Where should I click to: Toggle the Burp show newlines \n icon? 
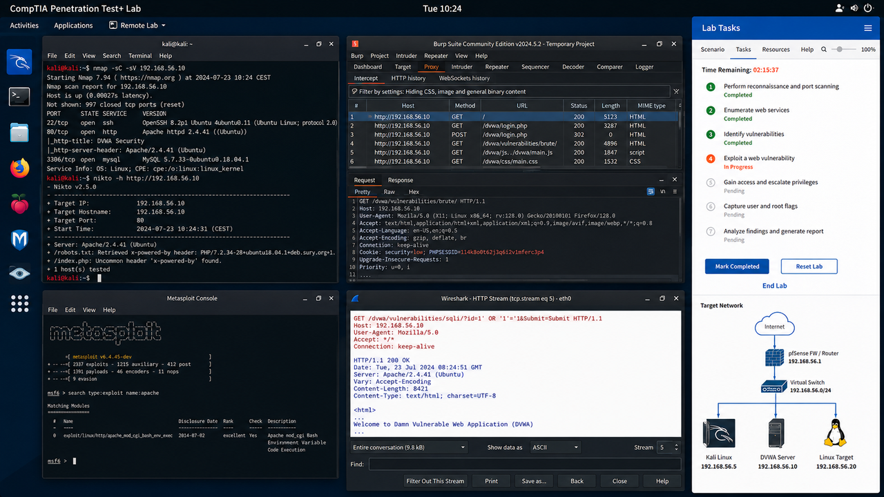tap(663, 191)
